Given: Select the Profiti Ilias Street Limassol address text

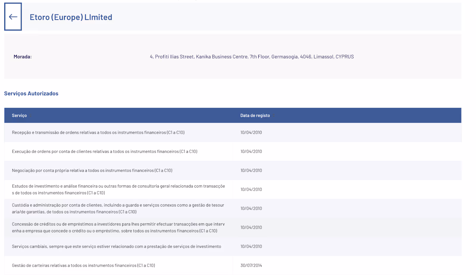Looking at the screenshot, I should [252, 57].
